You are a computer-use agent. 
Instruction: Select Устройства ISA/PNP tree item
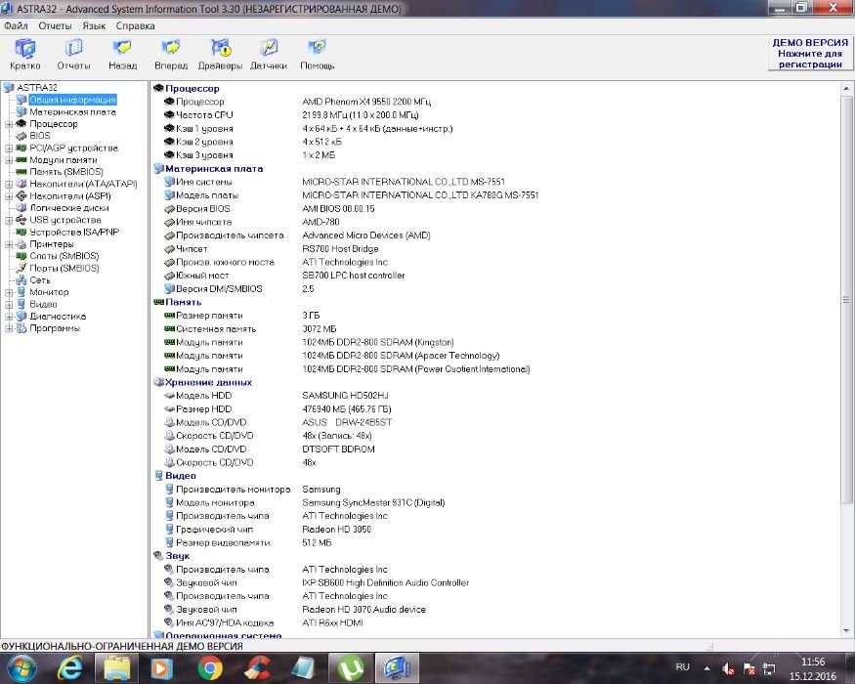coord(74,232)
